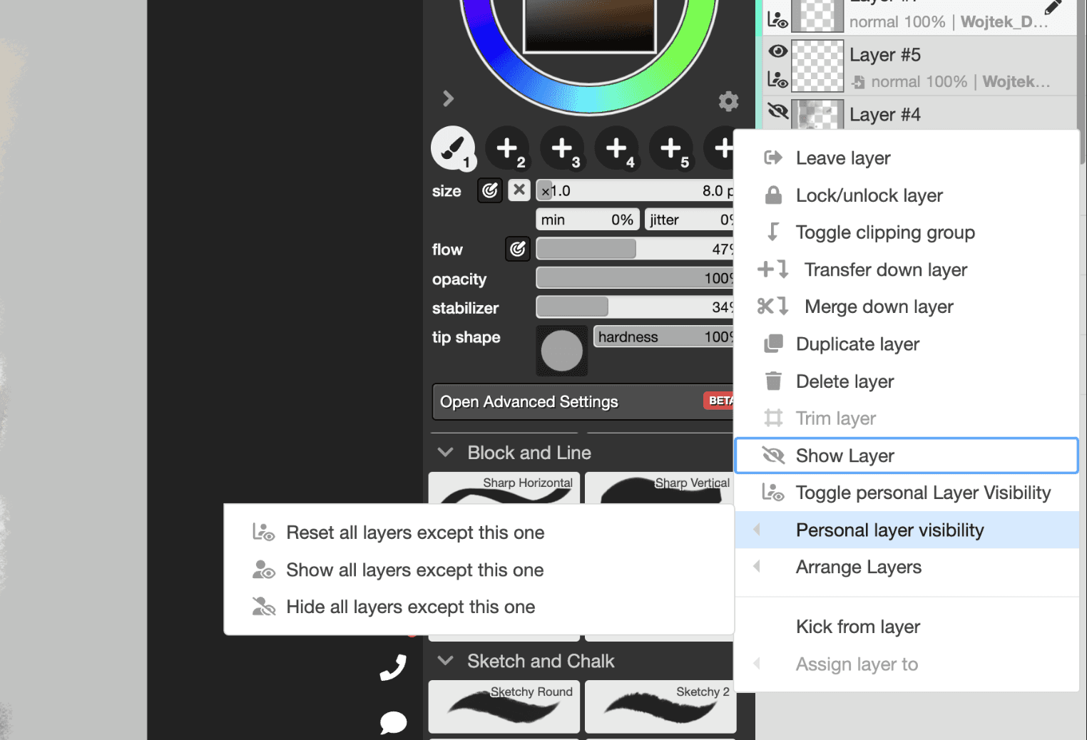Select the Sketchy Round brush
1087x740 pixels.
(x=504, y=706)
